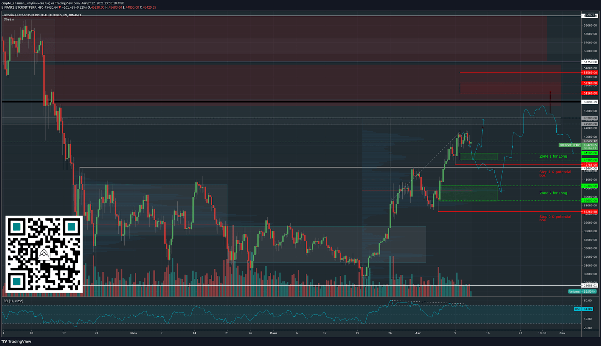This screenshot has width=601, height=346.
Task: Click the 19:00 time axis label
Action: click(542, 333)
